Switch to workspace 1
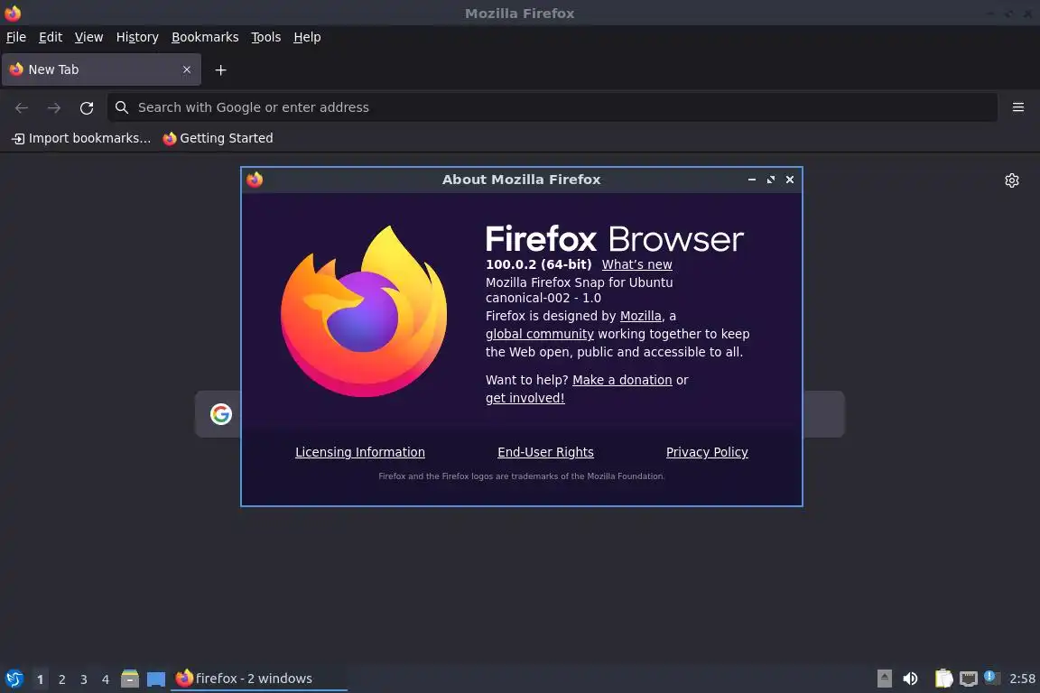The height and width of the screenshot is (693, 1040). pyautogui.click(x=41, y=679)
